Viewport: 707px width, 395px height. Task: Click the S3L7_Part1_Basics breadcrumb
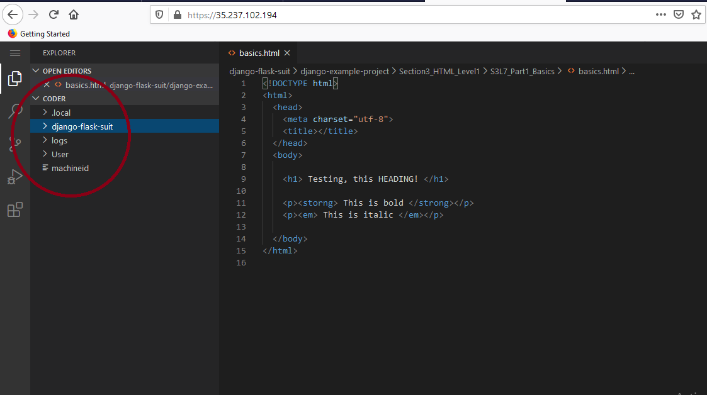tap(522, 71)
